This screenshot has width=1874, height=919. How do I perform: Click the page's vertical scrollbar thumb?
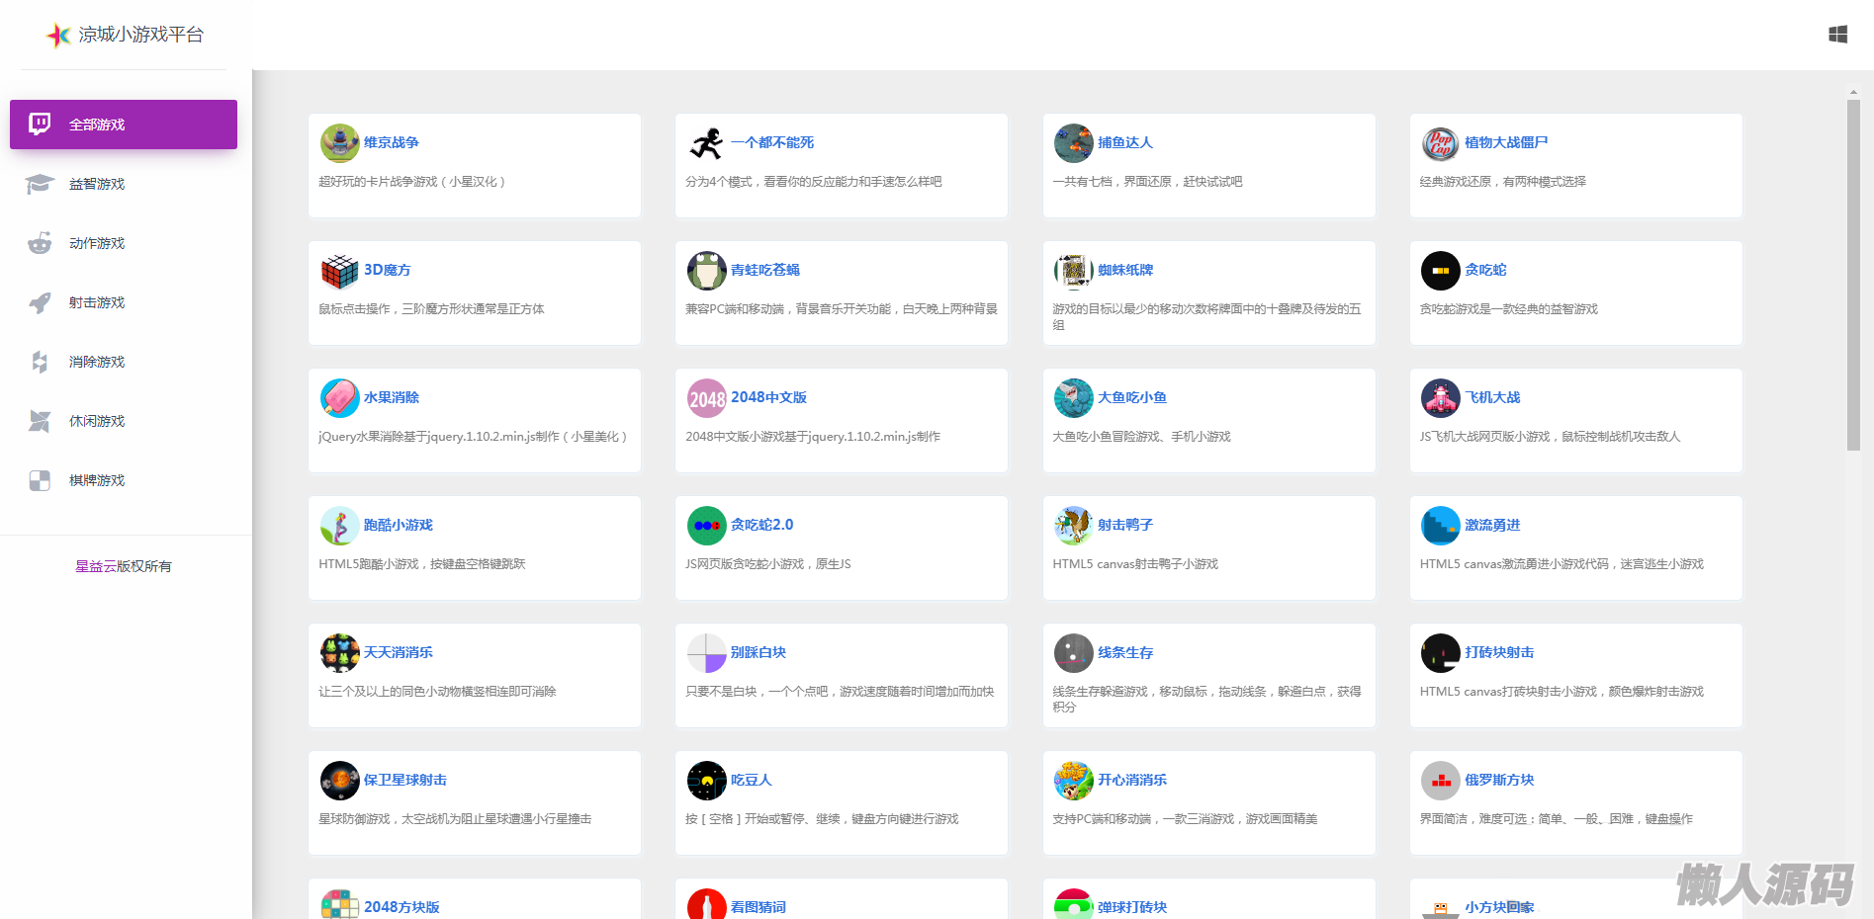pos(1853,275)
